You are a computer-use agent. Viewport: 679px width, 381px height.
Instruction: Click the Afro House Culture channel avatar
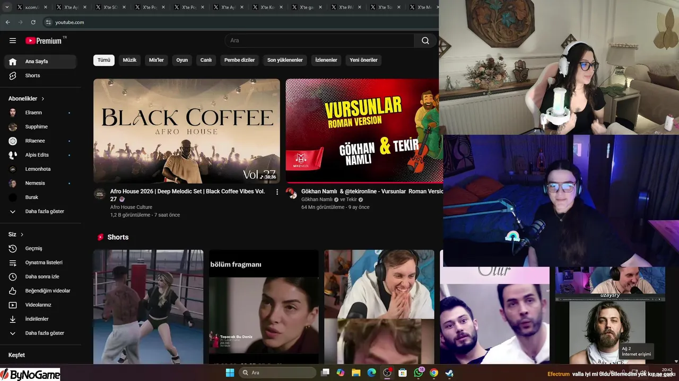(100, 194)
